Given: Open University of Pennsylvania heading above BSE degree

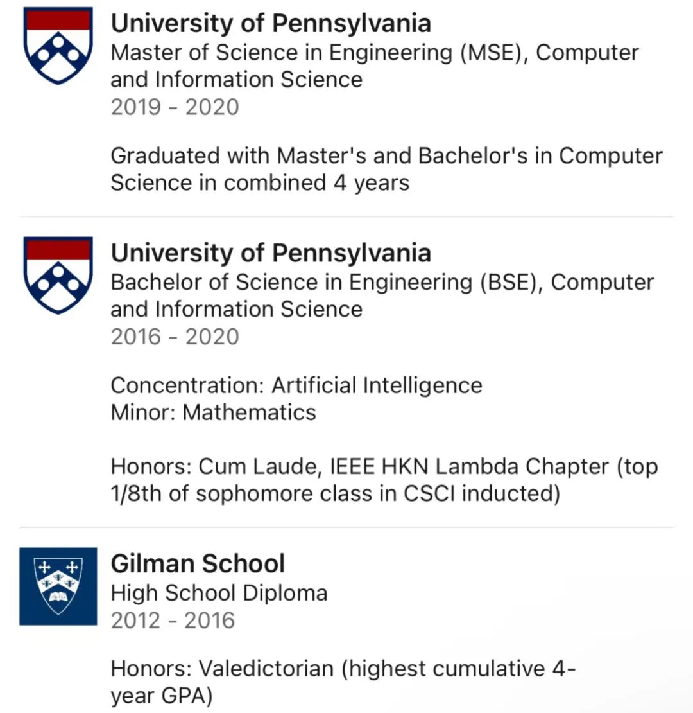Looking at the screenshot, I should [x=271, y=253].
